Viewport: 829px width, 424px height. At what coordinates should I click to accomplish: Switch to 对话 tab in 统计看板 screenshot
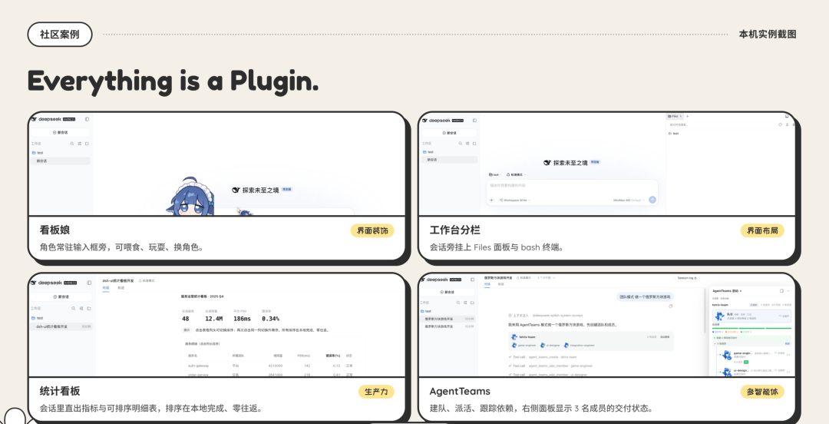point(106,288)
